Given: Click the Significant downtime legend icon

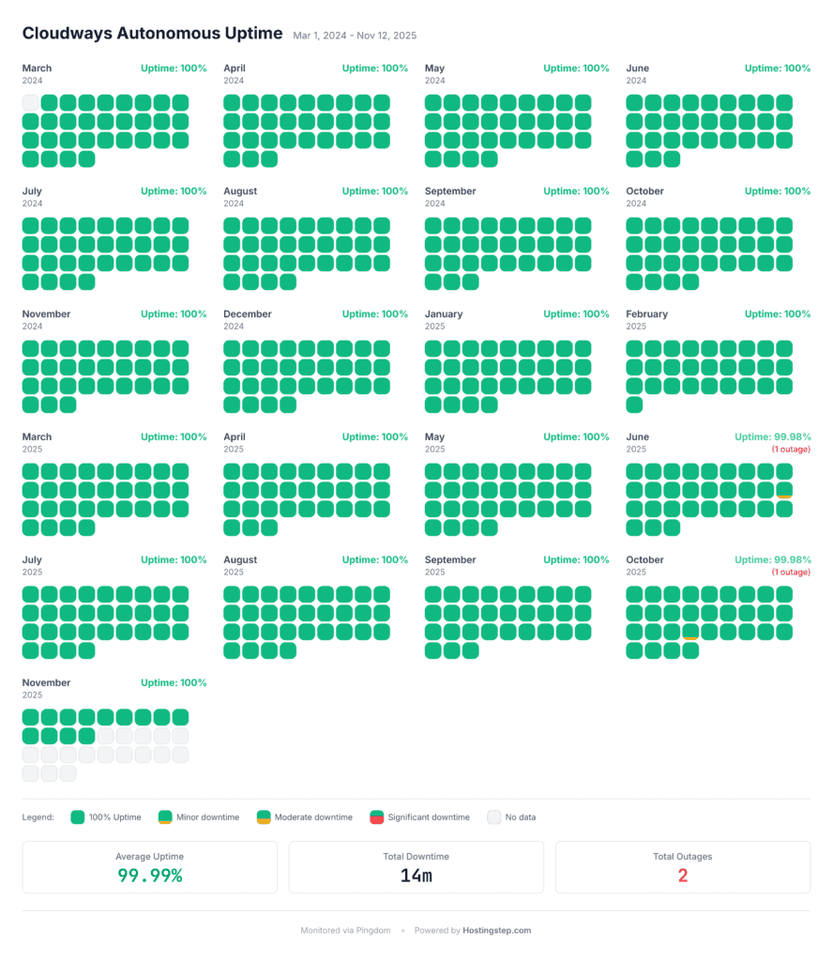Looking at the screenshot, I should pyautogui.click(x=377, y=817).
